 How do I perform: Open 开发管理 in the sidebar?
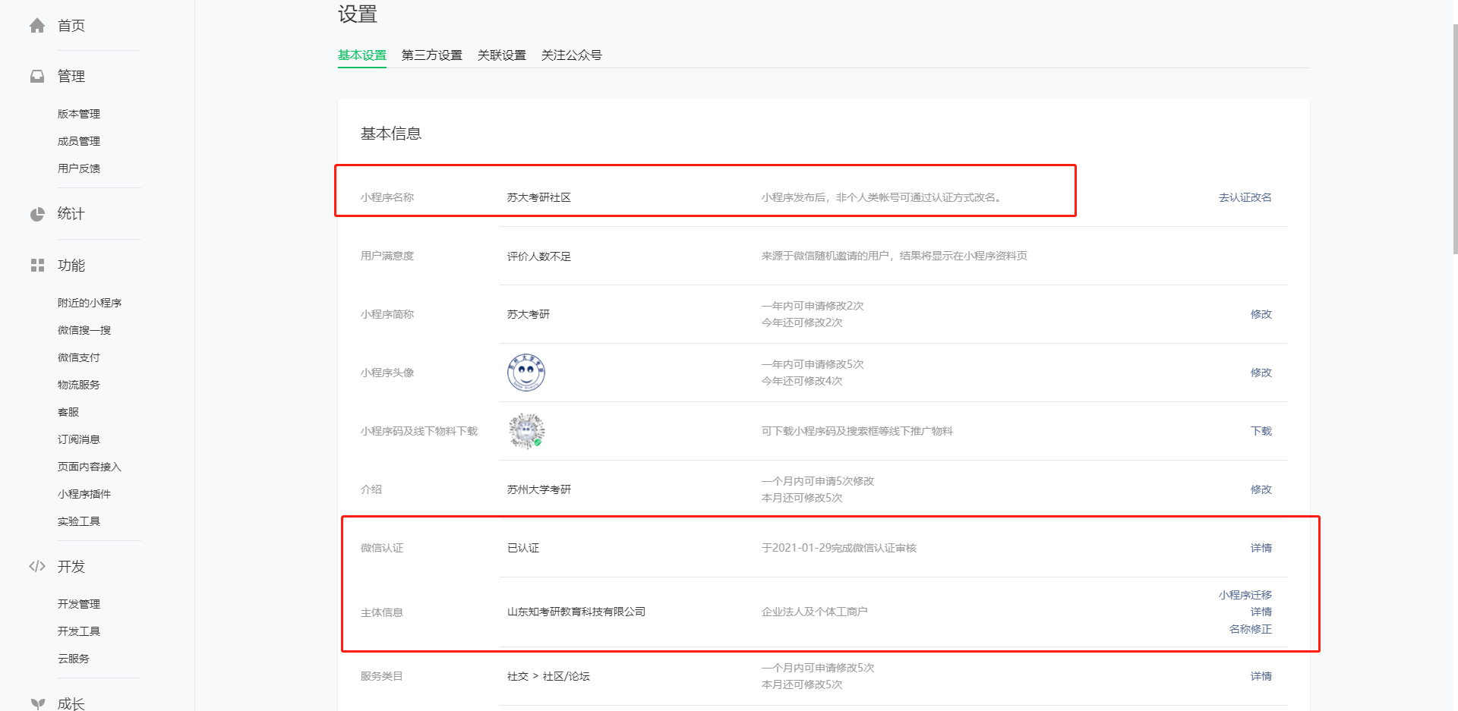coord(79,604)
